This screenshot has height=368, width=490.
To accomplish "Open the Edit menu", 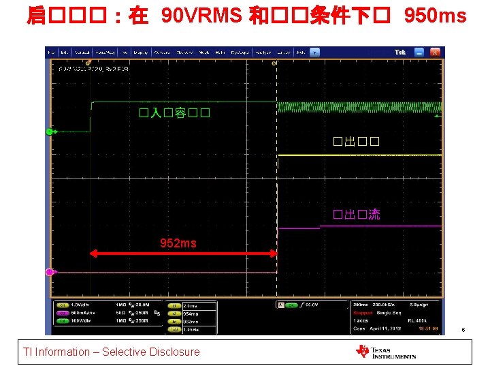I will click(x=65, y=52).
